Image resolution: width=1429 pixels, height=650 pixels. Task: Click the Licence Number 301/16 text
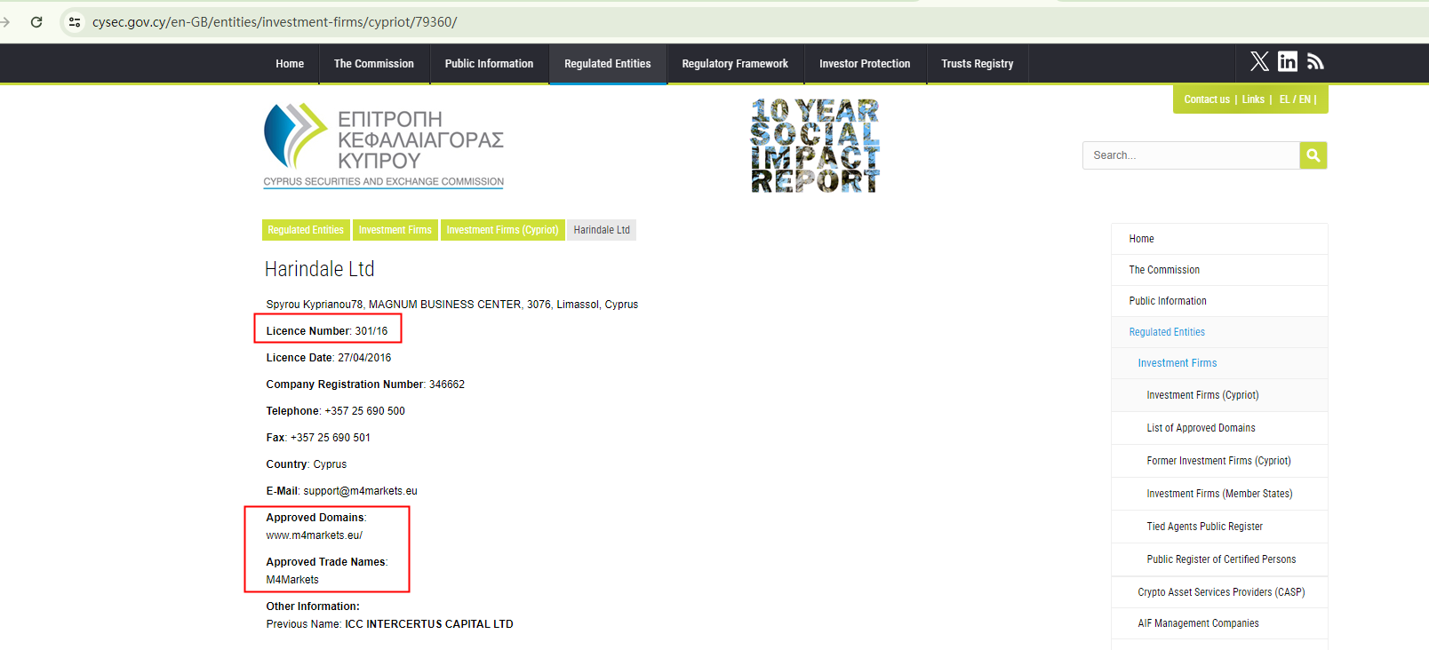327,331
